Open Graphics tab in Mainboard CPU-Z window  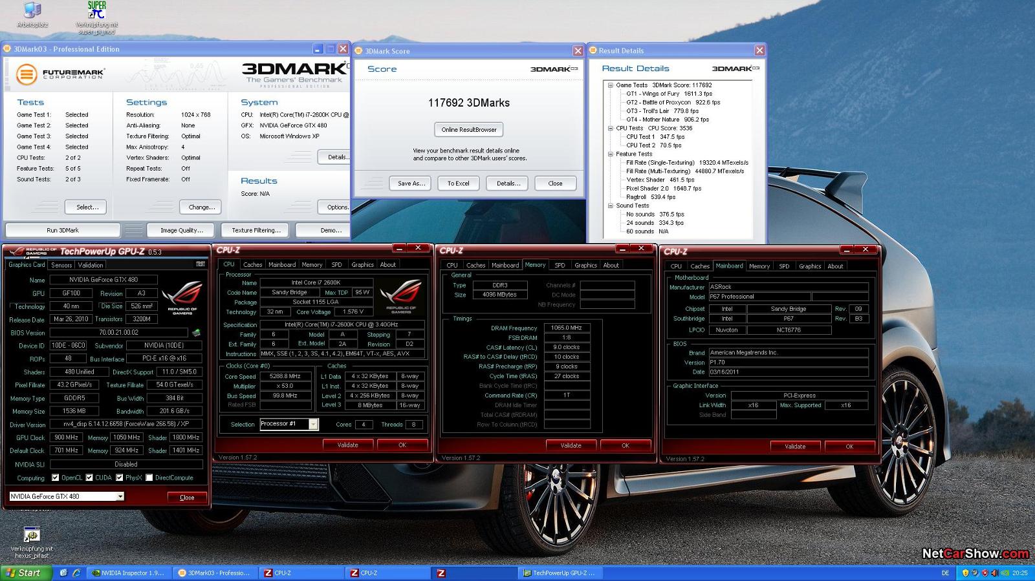810,266
